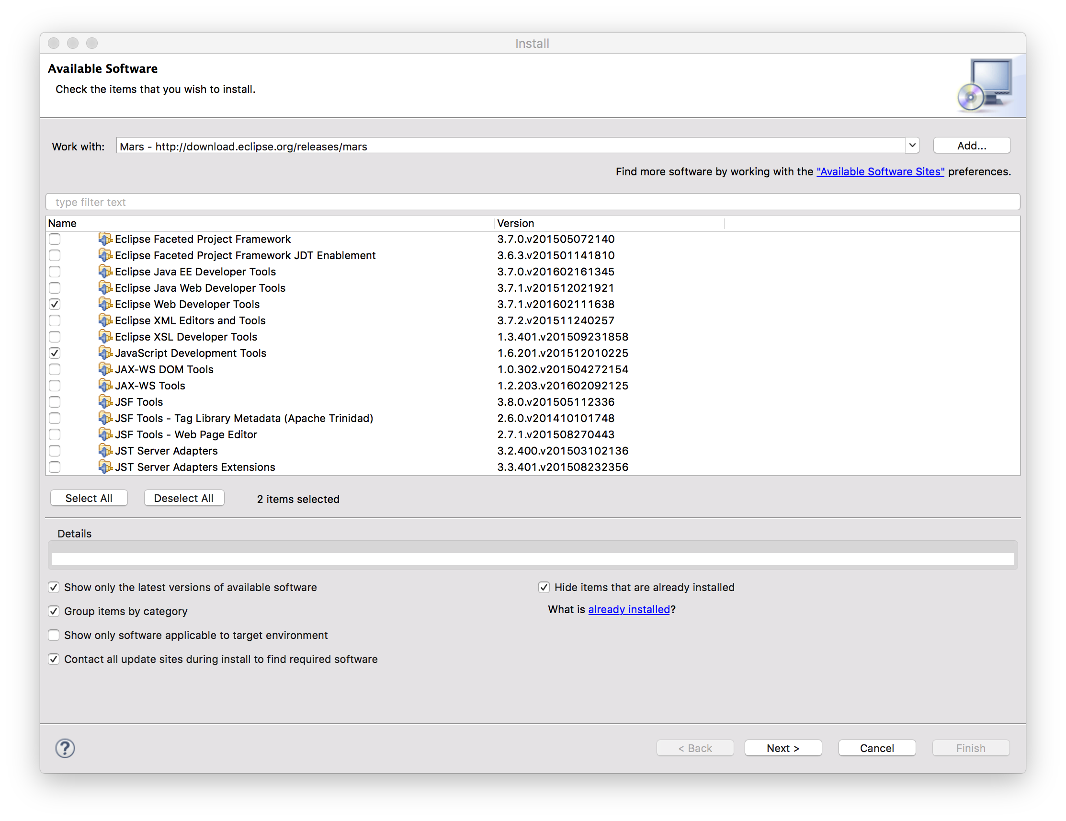Enable Show only software applicable to target environment

coord(54,635)
